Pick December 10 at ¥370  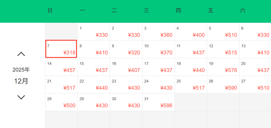158,49
